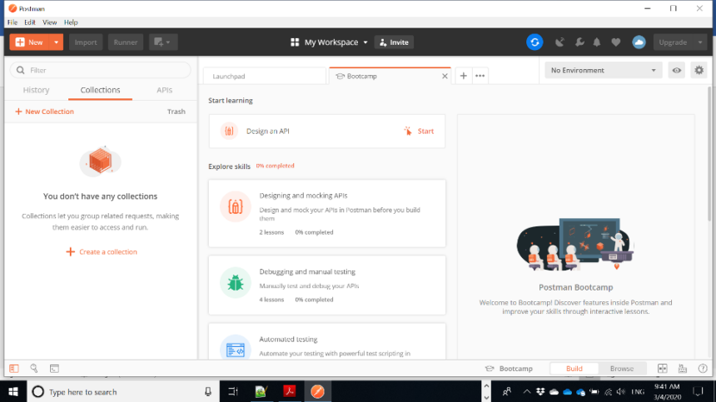Start the Design an API lesson

pyautogui.click(x=419, y=131)
